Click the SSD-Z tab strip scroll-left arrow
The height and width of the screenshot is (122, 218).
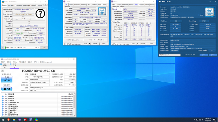pyautogui.click(x=45, y=5)
